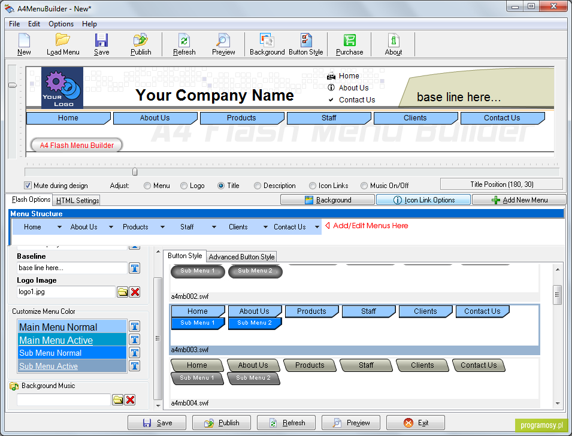Viewport: 572px width, 436px height.
Task: Click the Add New Menu button
Action: [519, 200]
